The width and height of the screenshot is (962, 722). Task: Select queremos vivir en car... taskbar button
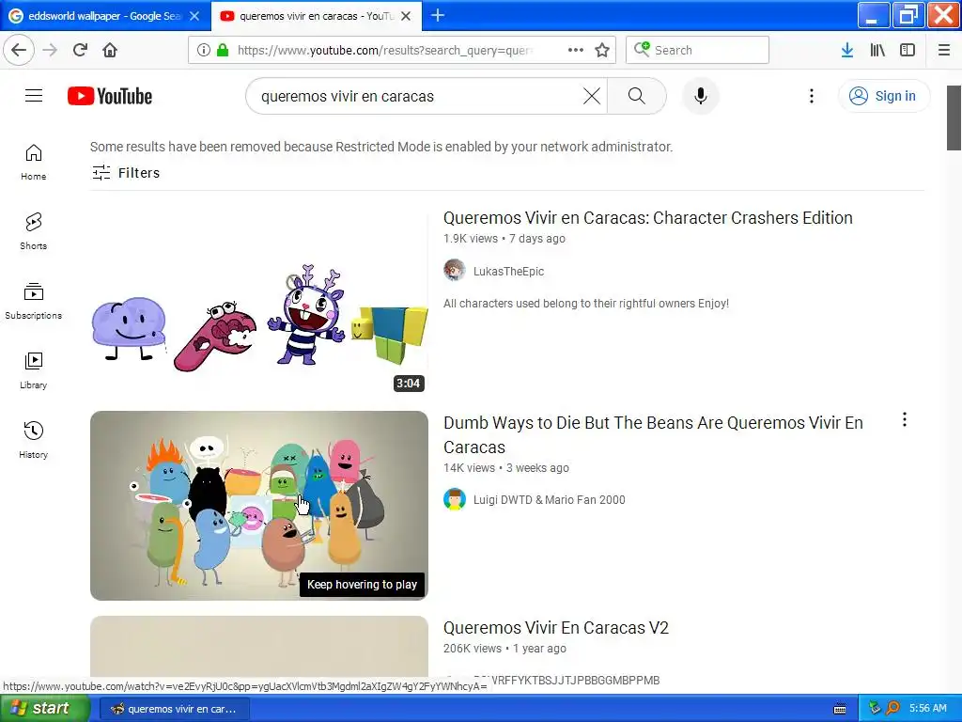[x=174, y=709]
